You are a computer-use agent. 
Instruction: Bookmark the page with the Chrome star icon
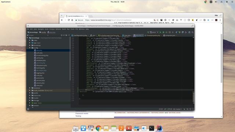pos(158,20)
